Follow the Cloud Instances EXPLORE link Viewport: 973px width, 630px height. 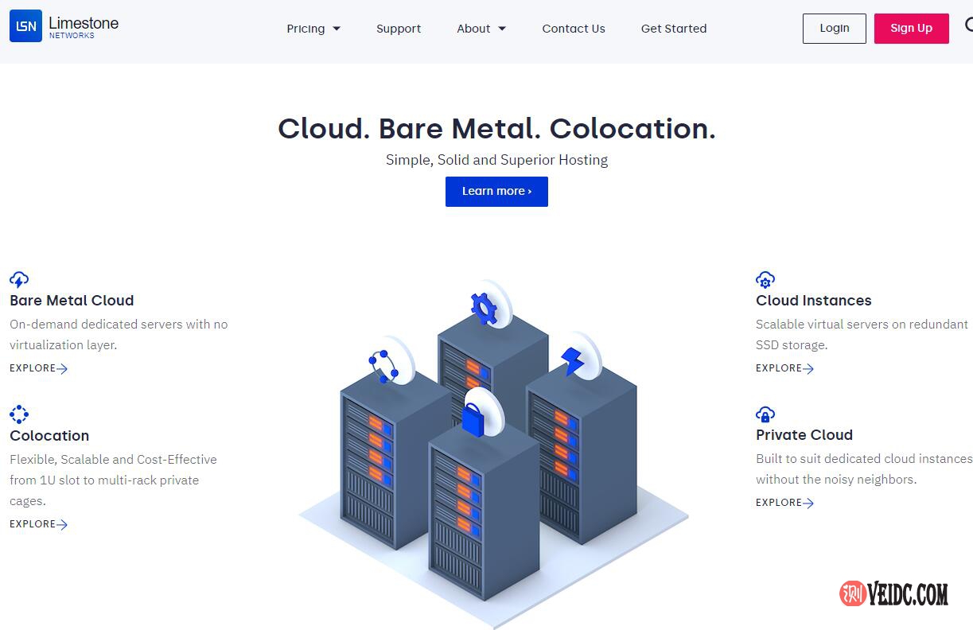point(785,368)
